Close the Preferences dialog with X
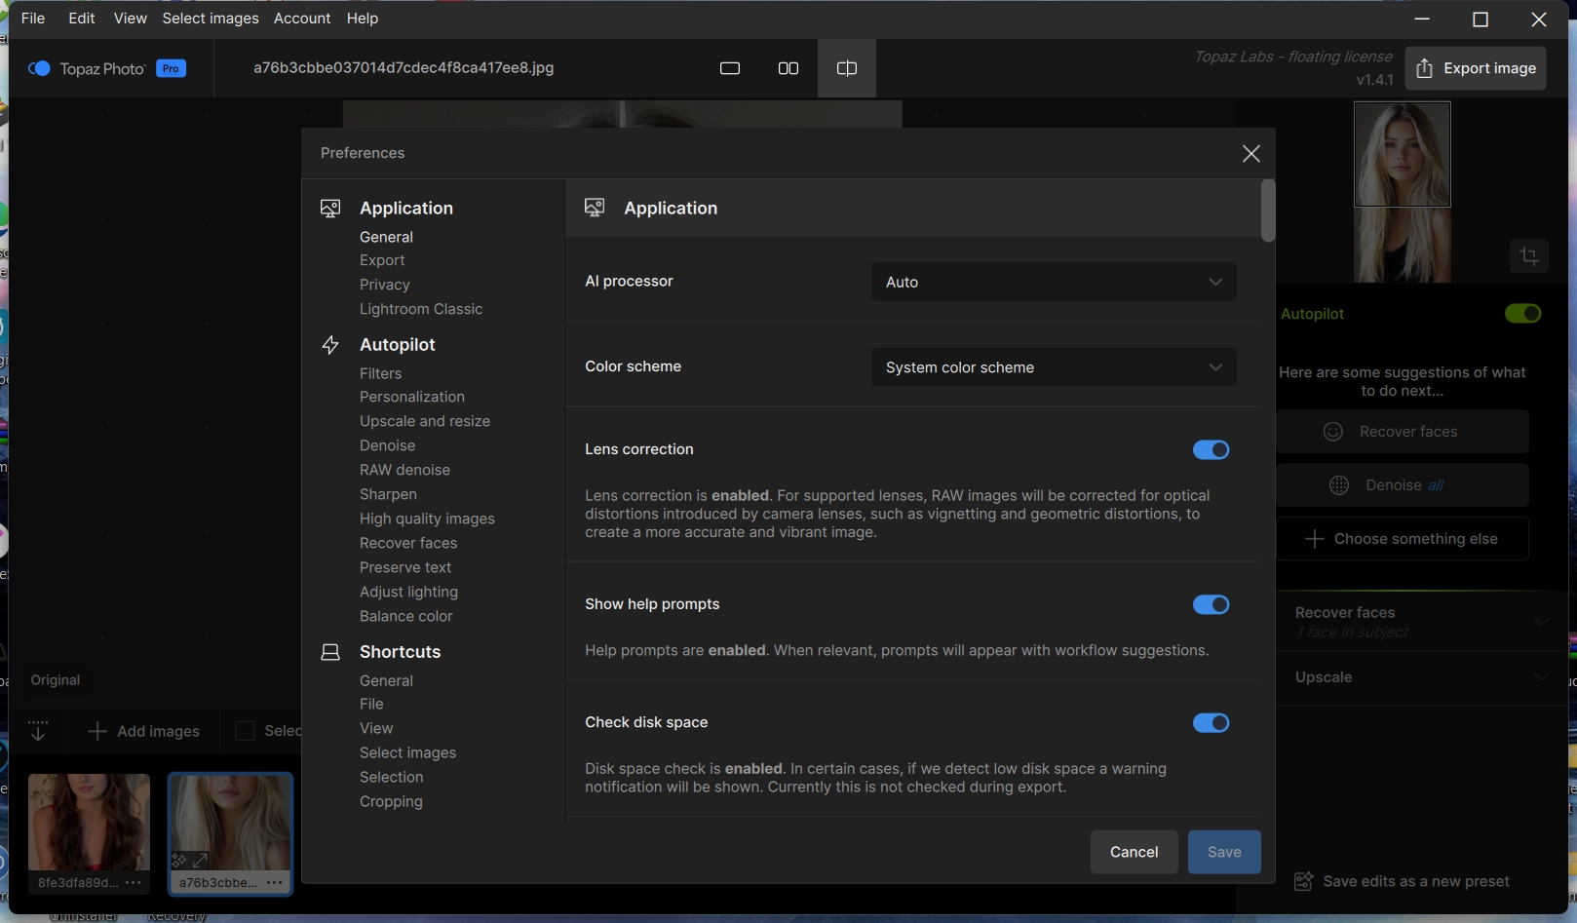 pyautogui.click(x=1251, y=154)
